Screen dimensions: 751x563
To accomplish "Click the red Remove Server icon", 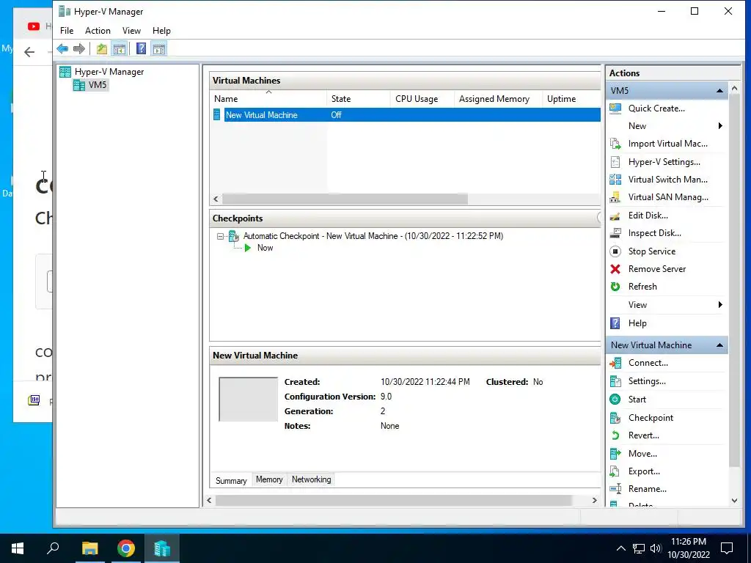I will pyautogui.click(x=615, y=269).
